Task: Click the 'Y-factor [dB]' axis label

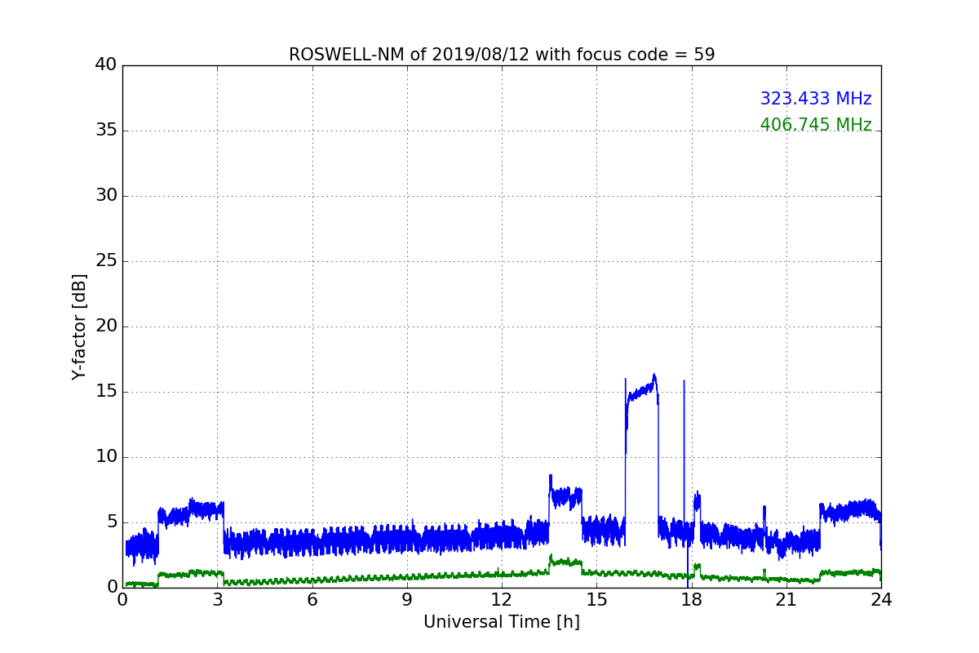Action: click(79, 326)
